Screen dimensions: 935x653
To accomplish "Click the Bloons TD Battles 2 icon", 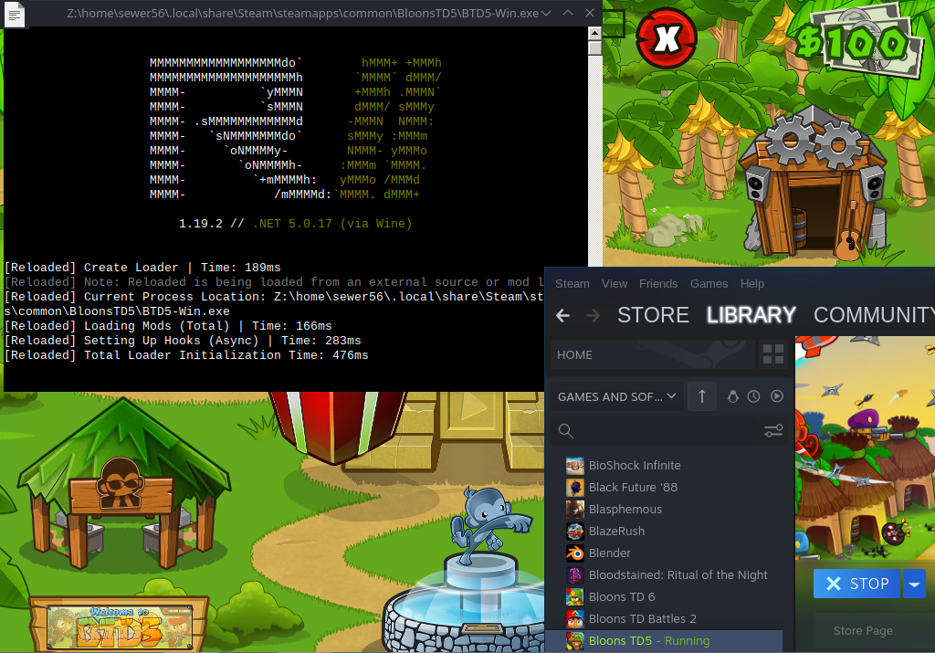I will coord(575,619).
